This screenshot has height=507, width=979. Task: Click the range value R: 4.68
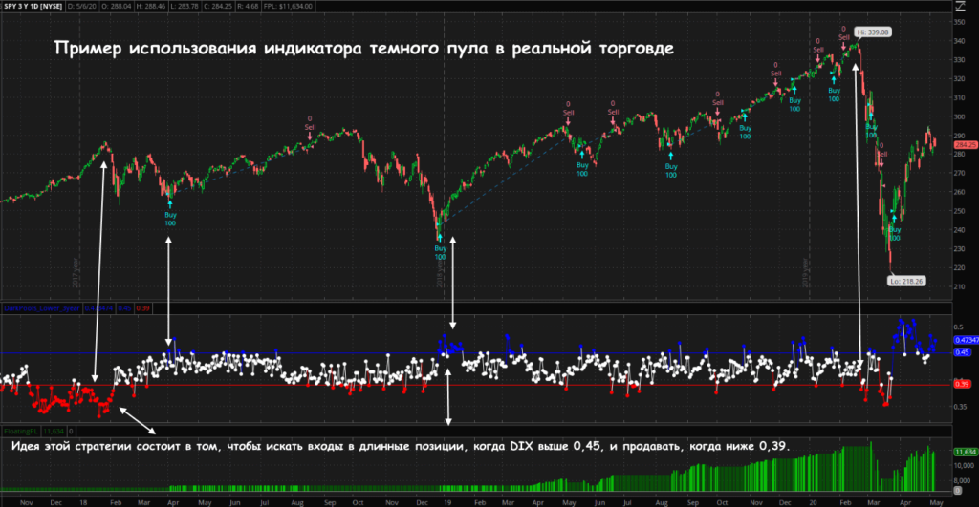(248, 7)
